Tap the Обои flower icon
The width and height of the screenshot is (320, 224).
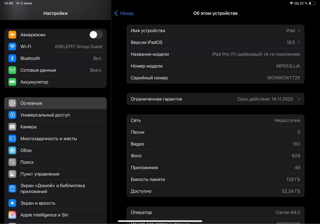click(12, 150)
